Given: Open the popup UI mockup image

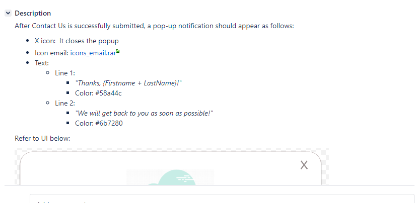Looking at the screenshot, I should 172,167.
